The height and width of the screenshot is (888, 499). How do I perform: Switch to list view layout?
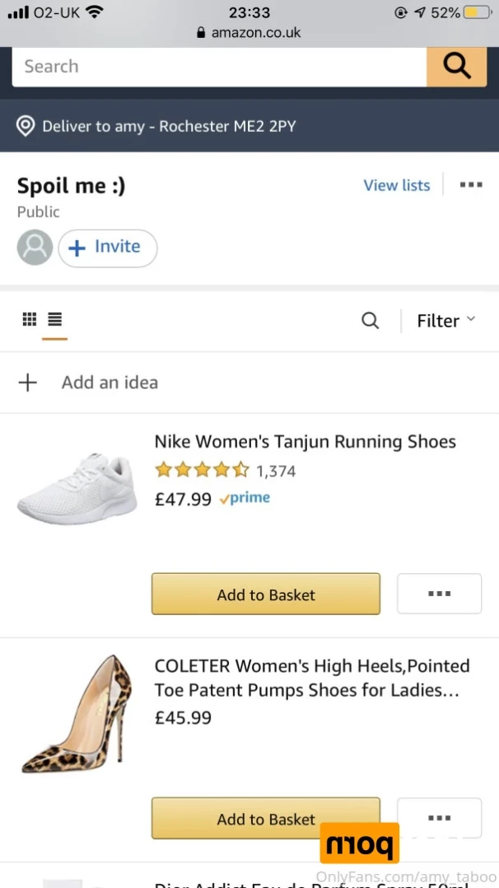(55, 319)
